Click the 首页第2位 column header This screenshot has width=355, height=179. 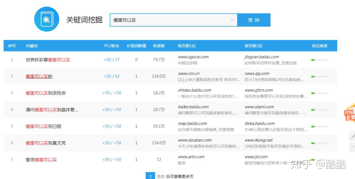(253, 46)
